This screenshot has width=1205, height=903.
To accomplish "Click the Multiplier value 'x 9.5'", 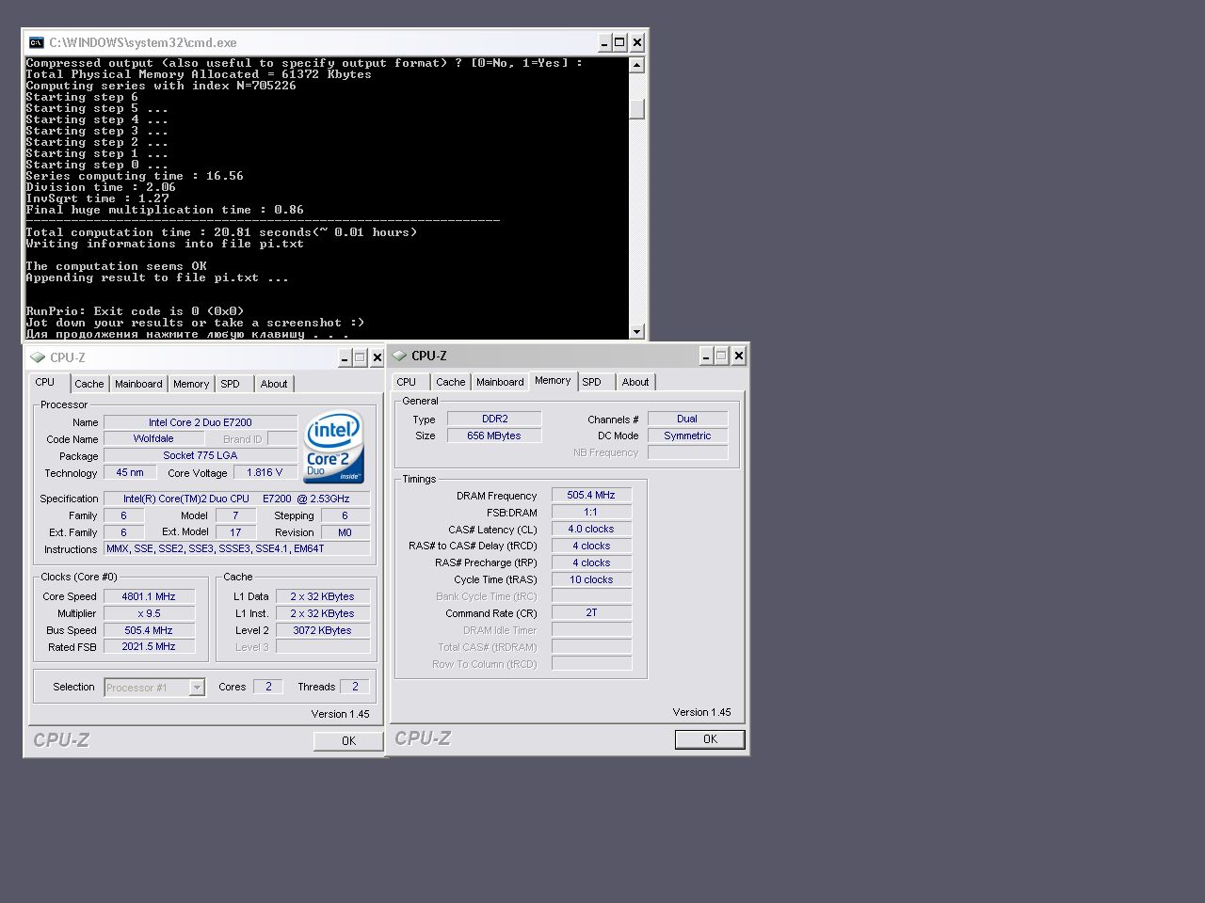I will point(149,613).
